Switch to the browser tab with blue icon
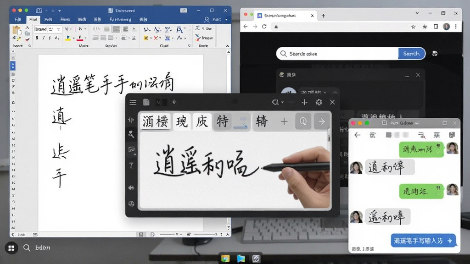The image size is (470, 264). [x=285, y=16]
